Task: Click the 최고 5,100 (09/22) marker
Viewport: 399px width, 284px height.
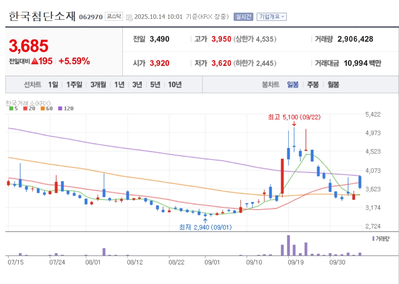Action: click(294, 117)
